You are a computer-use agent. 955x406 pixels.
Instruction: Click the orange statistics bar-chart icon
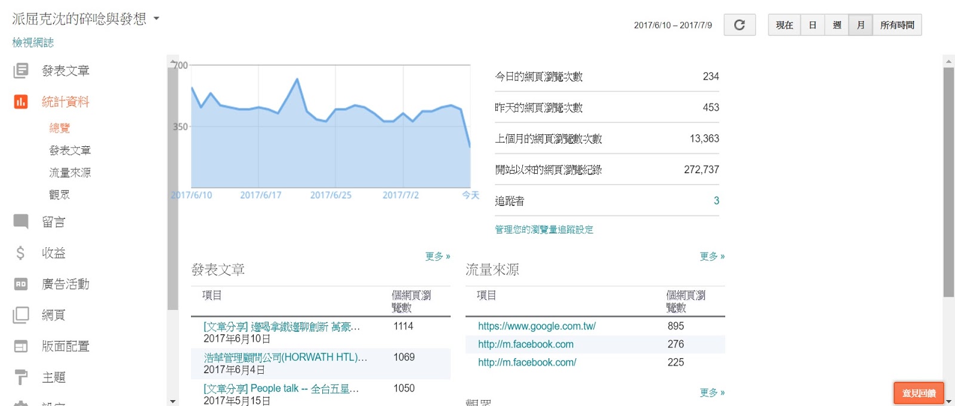(21, 102)
